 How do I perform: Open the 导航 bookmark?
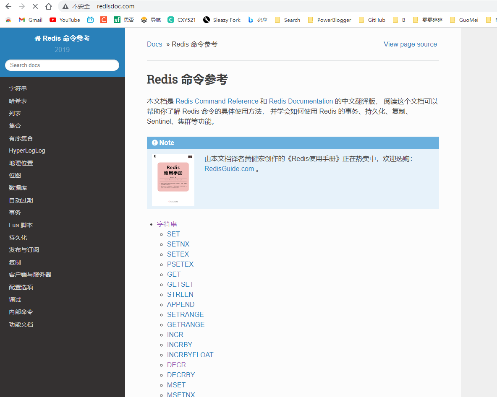click(x=151, y=20)
